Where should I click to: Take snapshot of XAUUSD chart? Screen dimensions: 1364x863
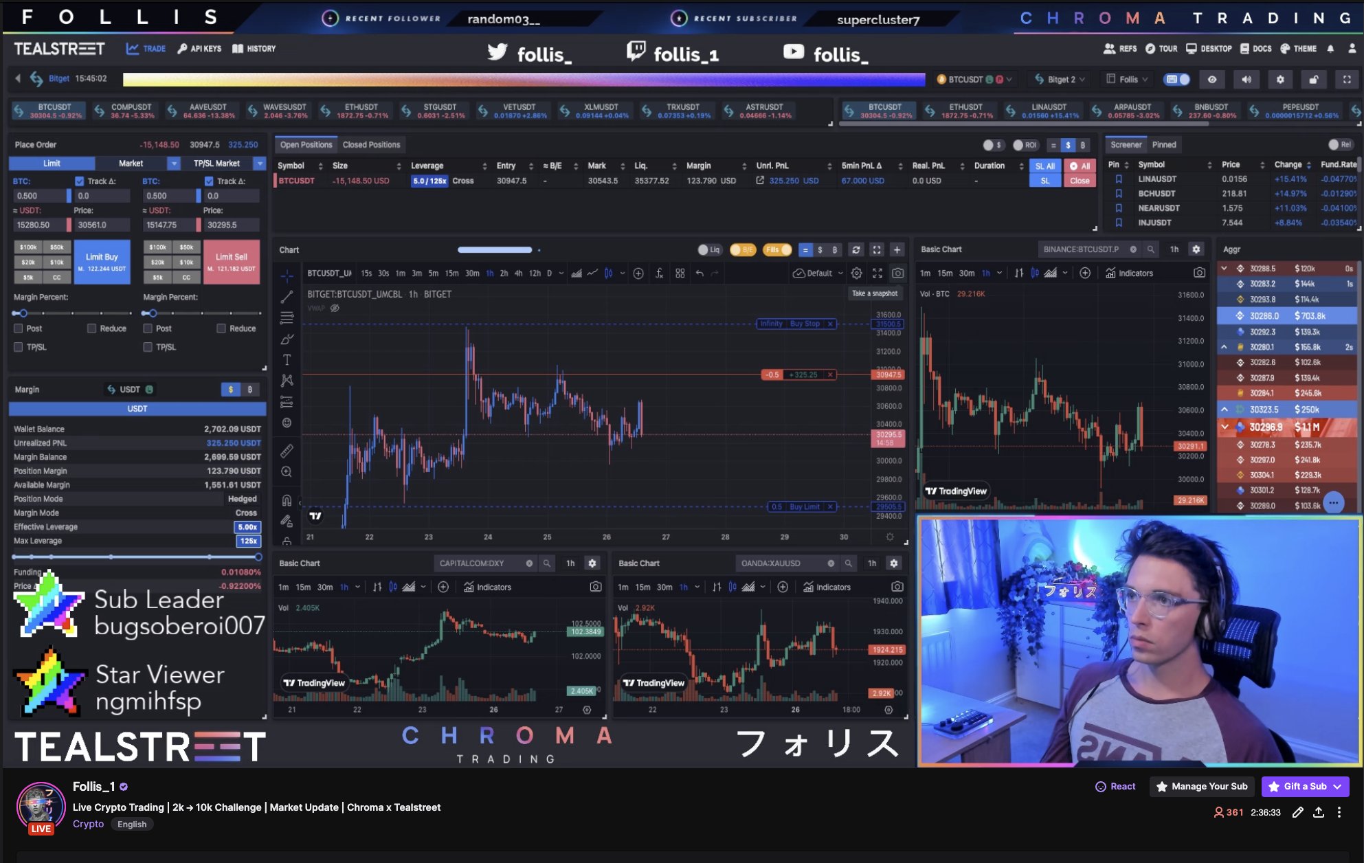click(x=897, y=587)
